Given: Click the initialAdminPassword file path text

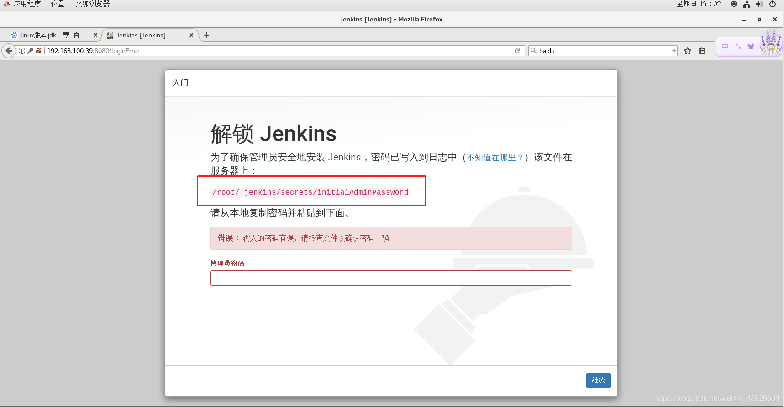Looking at the screenshot, I should pyautogui.click(x=310, y=192).
